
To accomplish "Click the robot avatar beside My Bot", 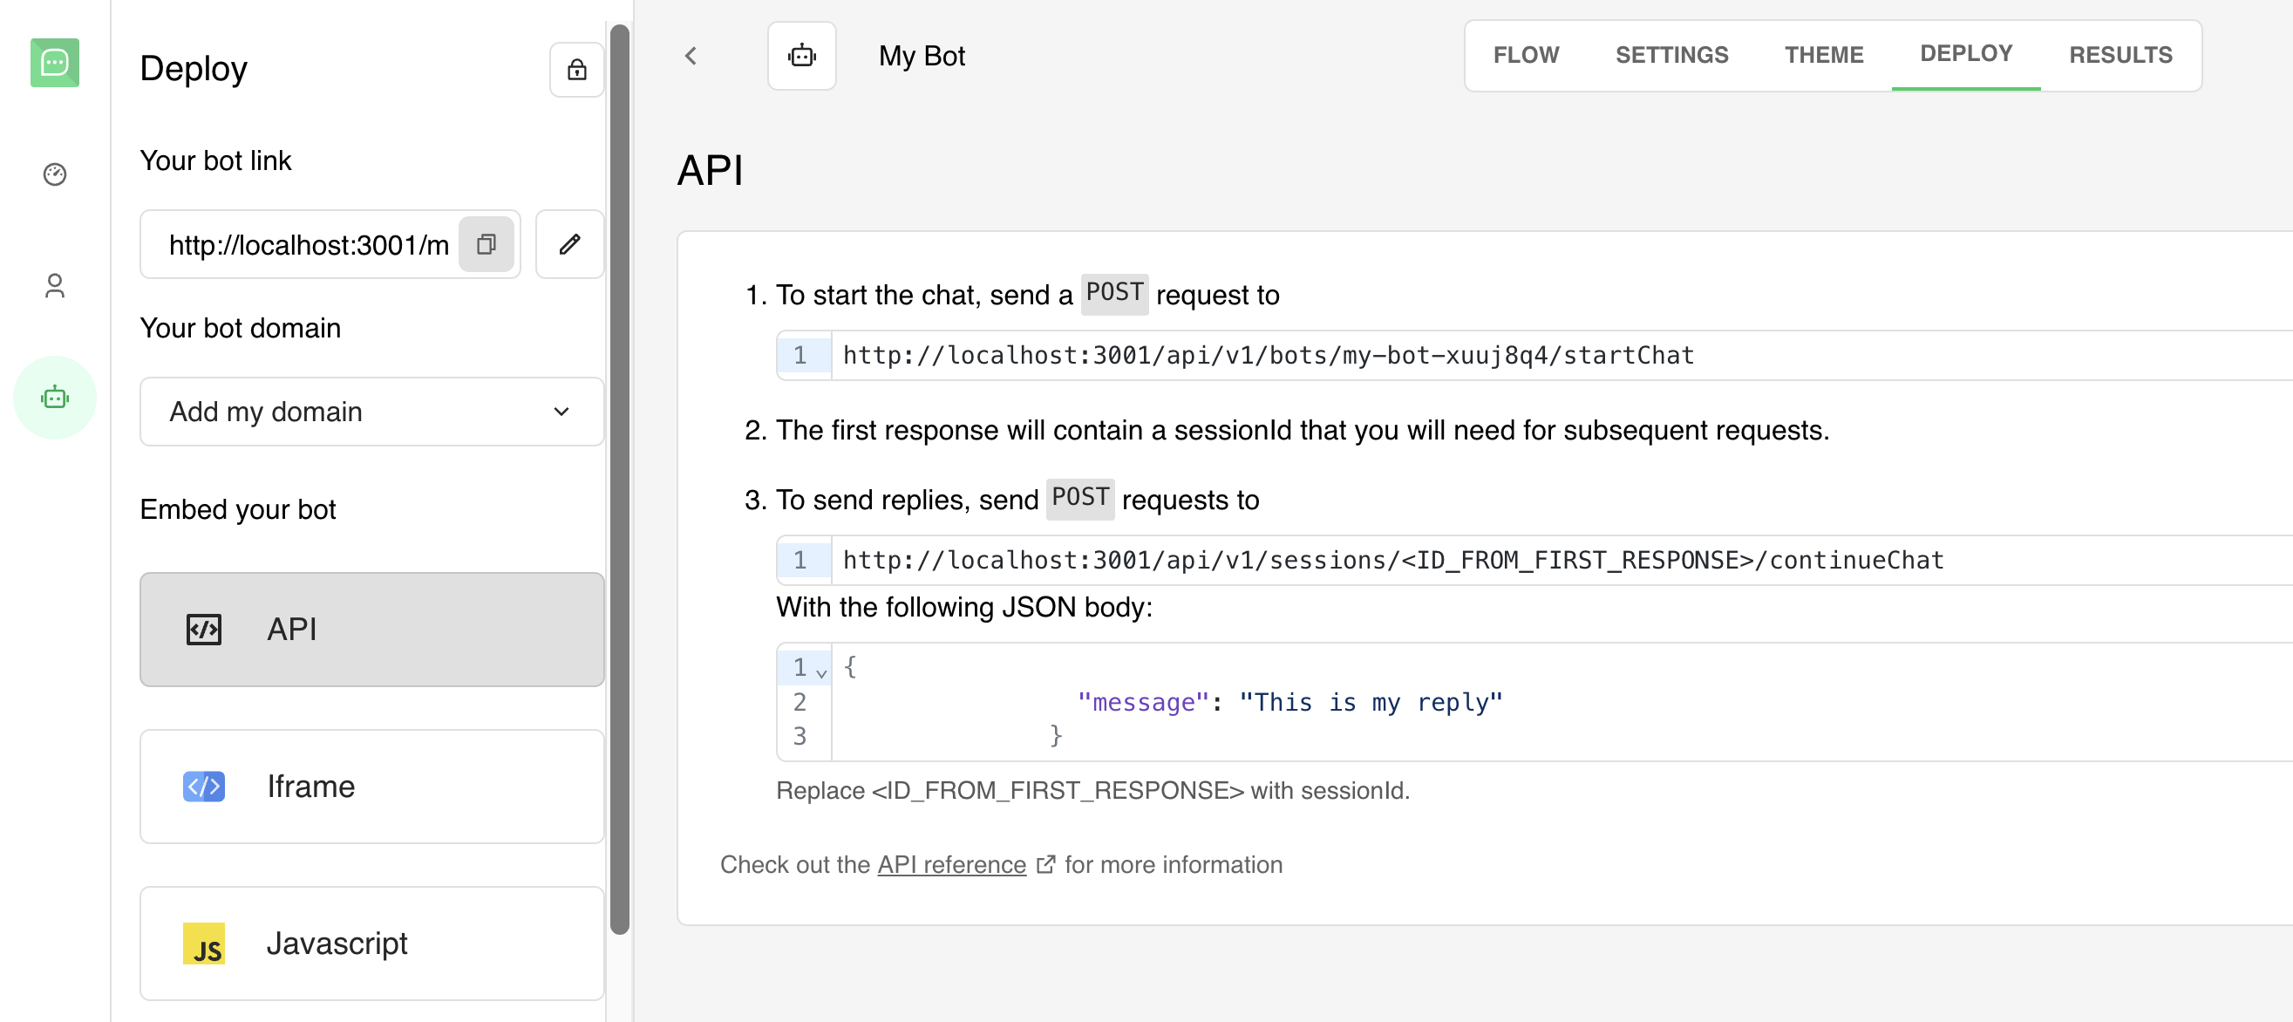I will [x=802, y=55].
